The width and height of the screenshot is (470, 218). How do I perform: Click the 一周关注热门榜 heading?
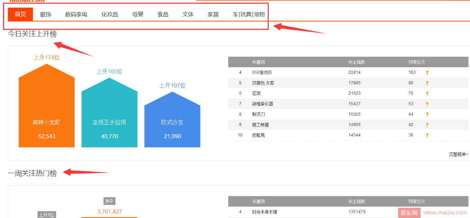32,174
